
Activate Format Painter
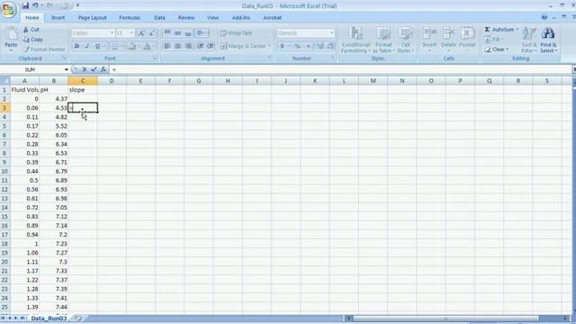[x=43, y=49]
